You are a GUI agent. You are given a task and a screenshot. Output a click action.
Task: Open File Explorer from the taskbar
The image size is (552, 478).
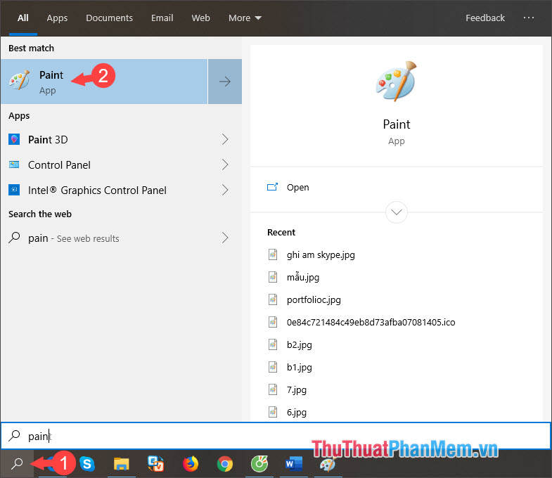[x=122, y=464]
